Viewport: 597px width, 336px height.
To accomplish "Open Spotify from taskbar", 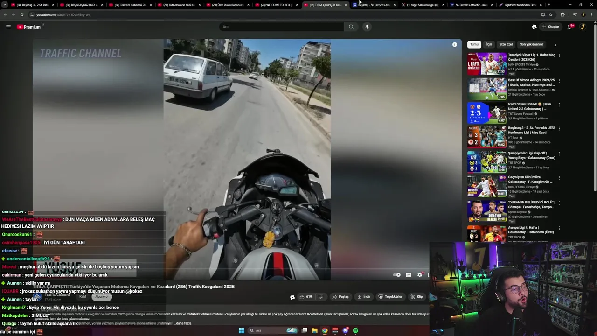I will coord(356,330).
